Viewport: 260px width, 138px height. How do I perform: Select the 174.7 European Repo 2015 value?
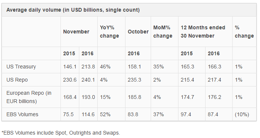point(187,97)
